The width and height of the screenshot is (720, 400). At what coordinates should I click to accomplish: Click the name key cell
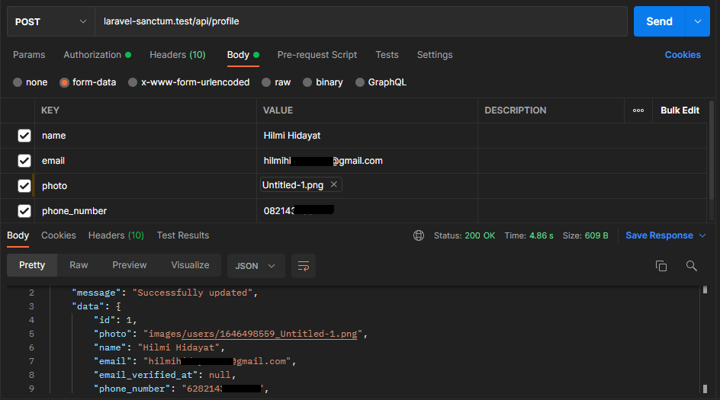[x=145, y=136]
